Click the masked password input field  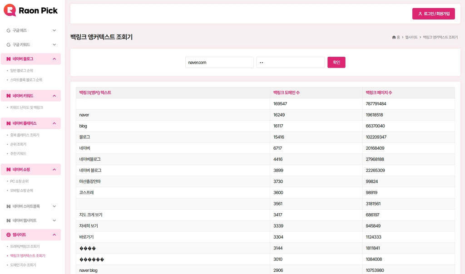pyautogui.click(x=291, y=62)
